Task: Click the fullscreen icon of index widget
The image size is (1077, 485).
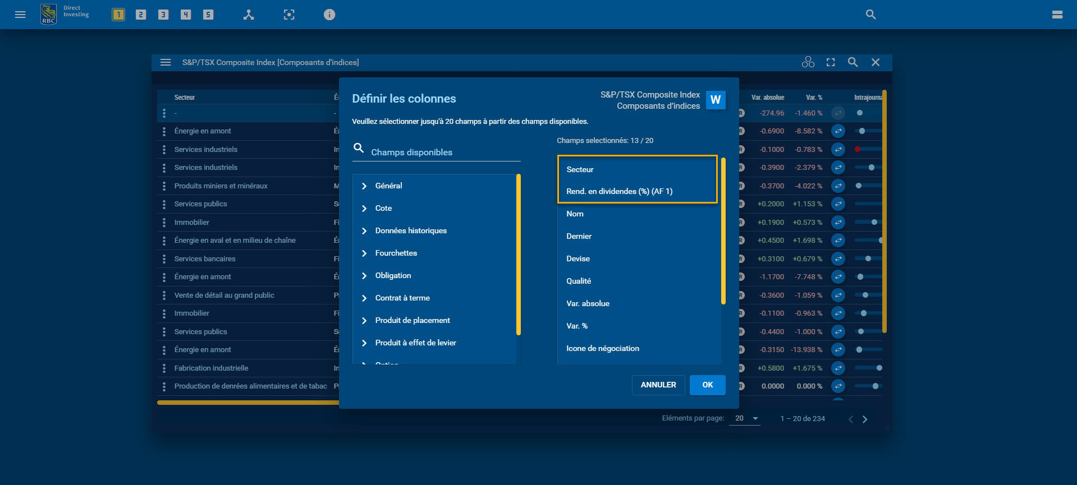Action: 831,62
